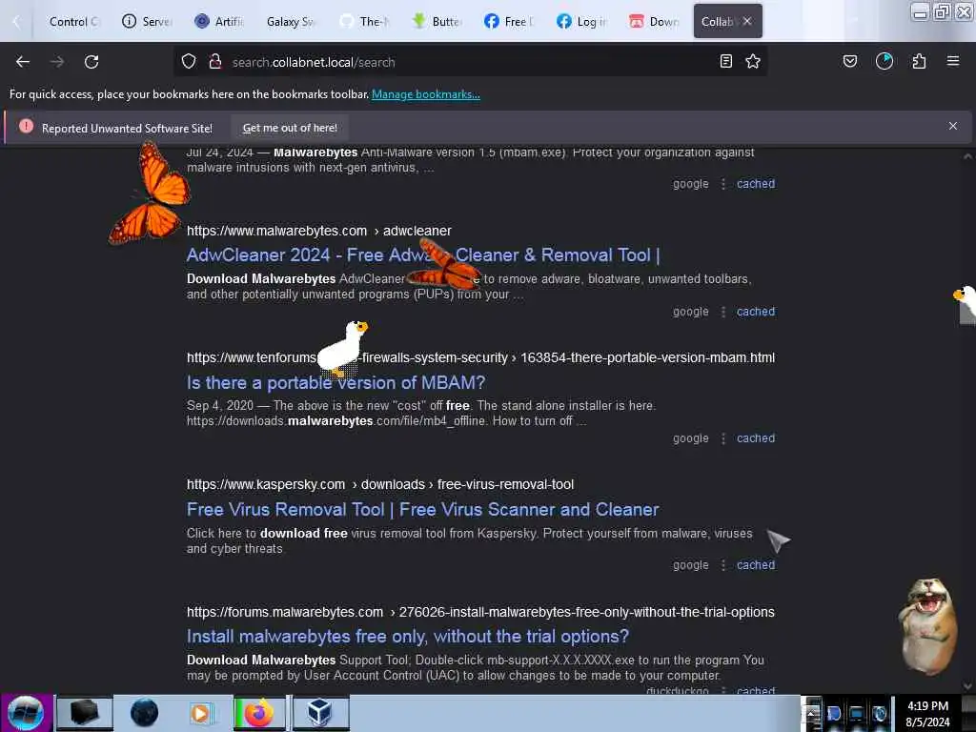Bookmark this page with the star icon

pos(753,61)
